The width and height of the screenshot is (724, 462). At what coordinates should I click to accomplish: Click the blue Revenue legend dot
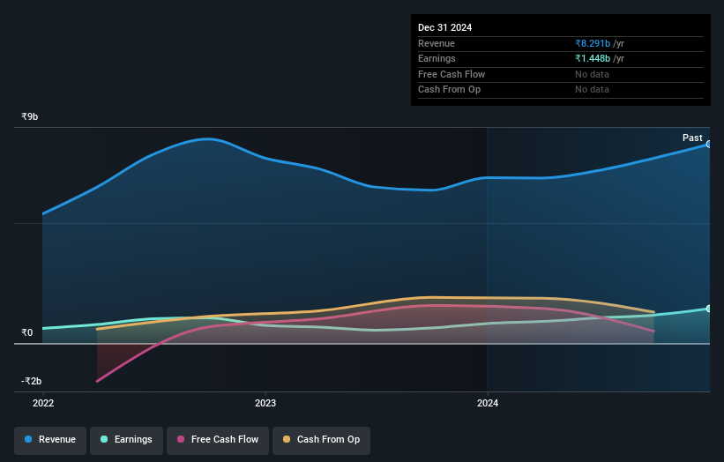(28, 439)
